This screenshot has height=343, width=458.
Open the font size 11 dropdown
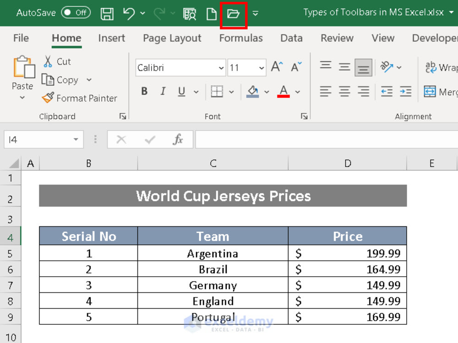(262, 68)
